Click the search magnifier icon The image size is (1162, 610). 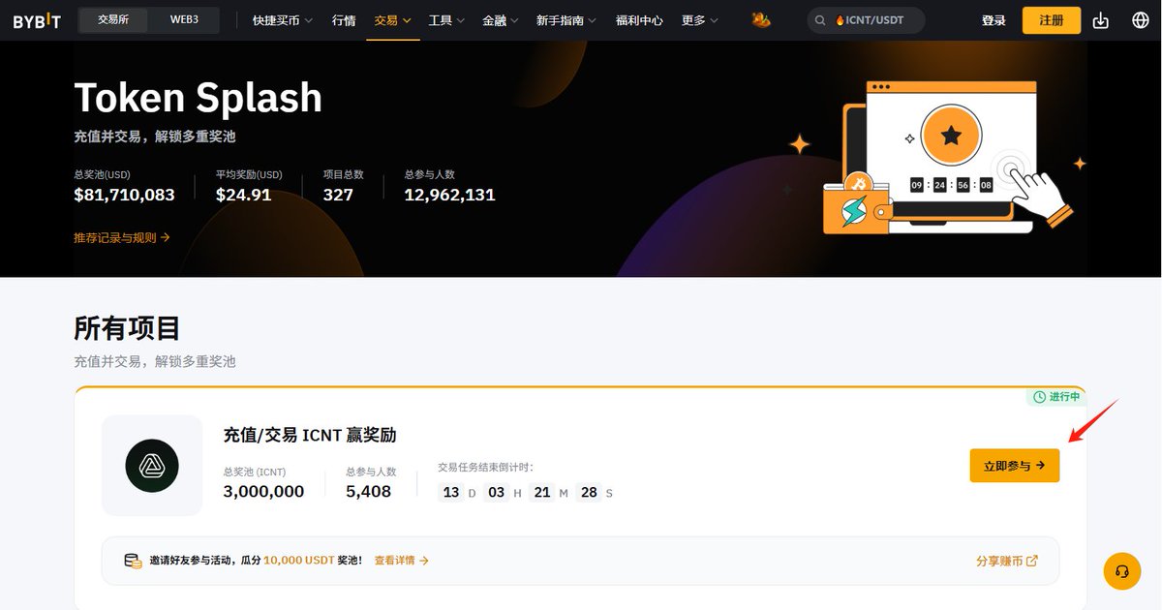821,20
